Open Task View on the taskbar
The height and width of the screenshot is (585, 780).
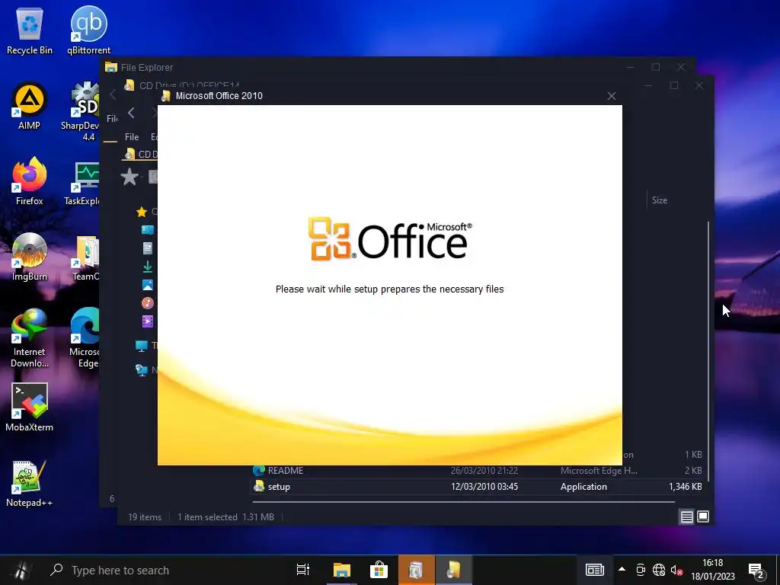303,570
